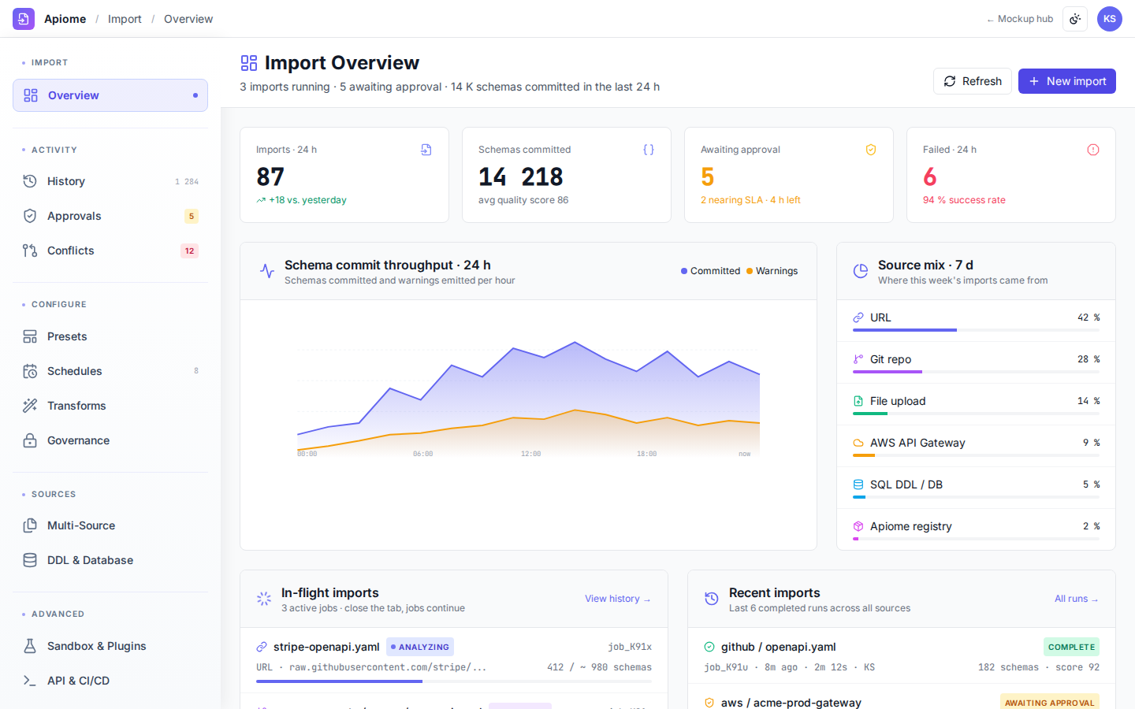Click the URL 42 % source bar
Image resolution: width=1135 pixels, height=709 pixels.
click(976, 330)
